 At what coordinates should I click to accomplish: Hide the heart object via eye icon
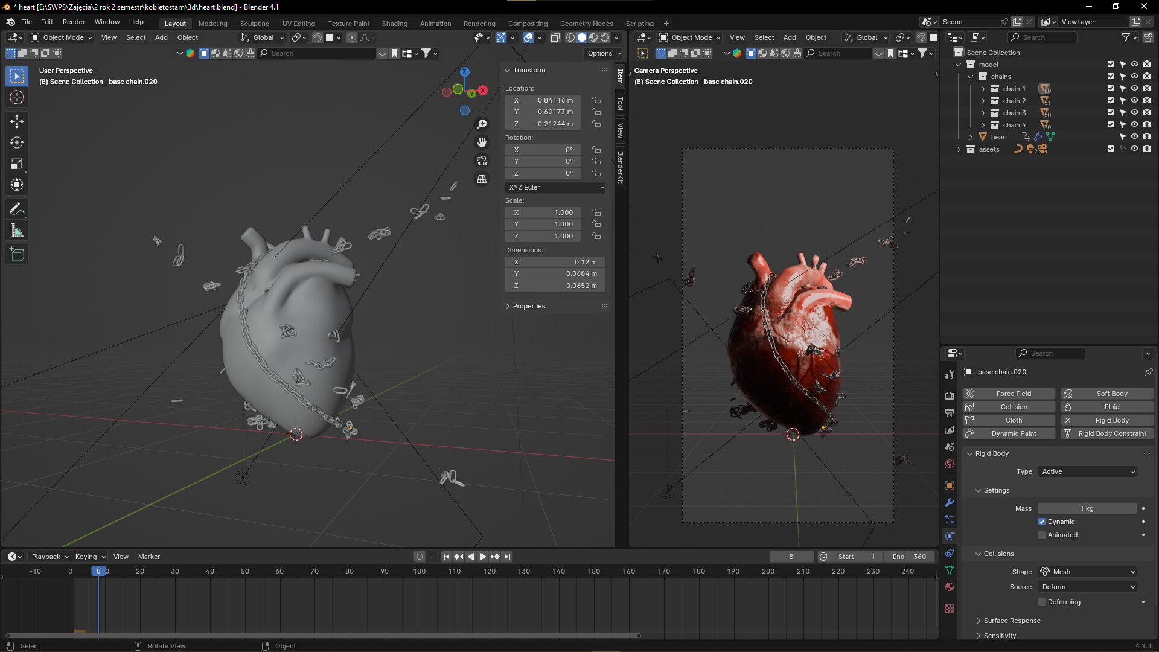click(1134, 137)
